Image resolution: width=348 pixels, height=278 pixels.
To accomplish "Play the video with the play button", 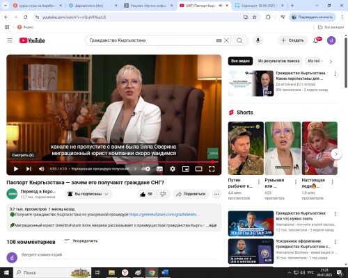I will (16, 169).
